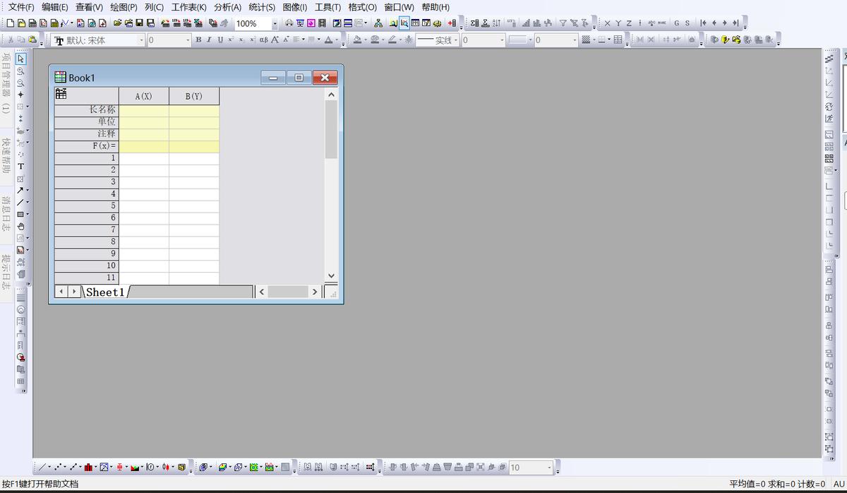847x493 pixels.
Task: Open the line style 实线 dropdown
Action: coord(456,40)
